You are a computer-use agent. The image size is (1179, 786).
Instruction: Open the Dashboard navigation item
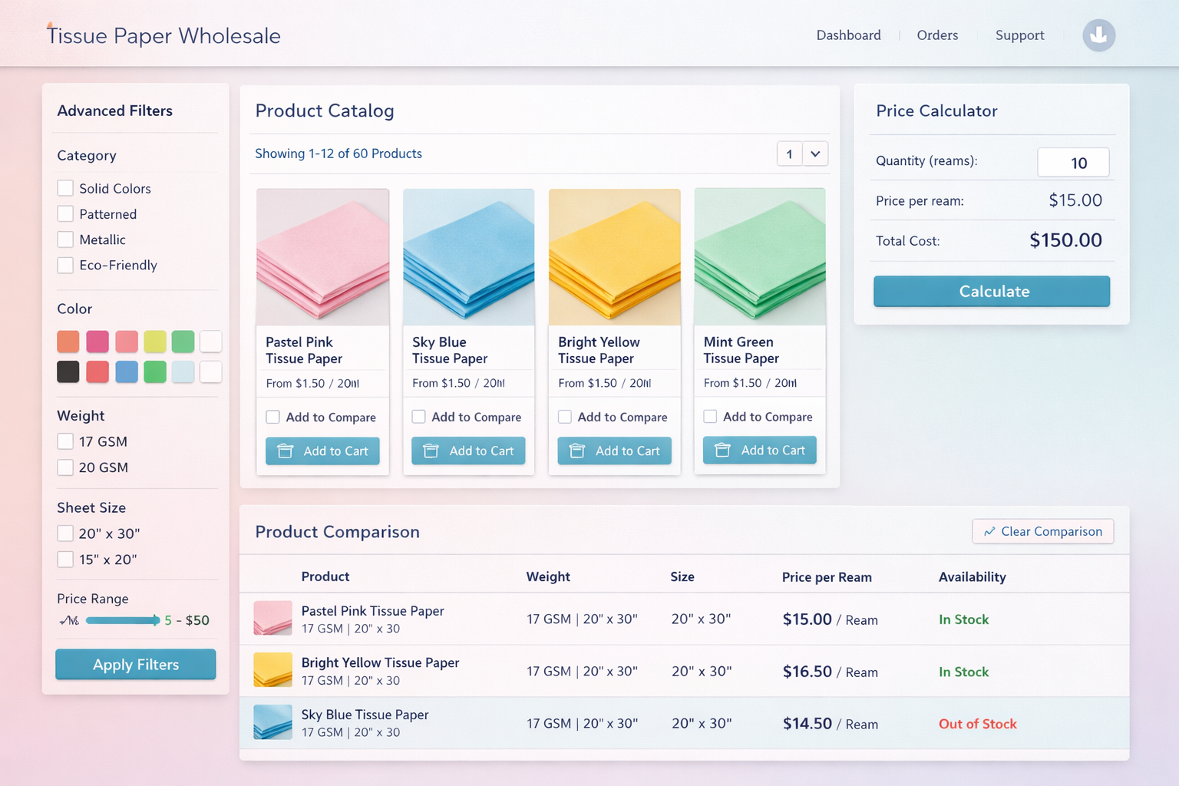tap(848, 35)
